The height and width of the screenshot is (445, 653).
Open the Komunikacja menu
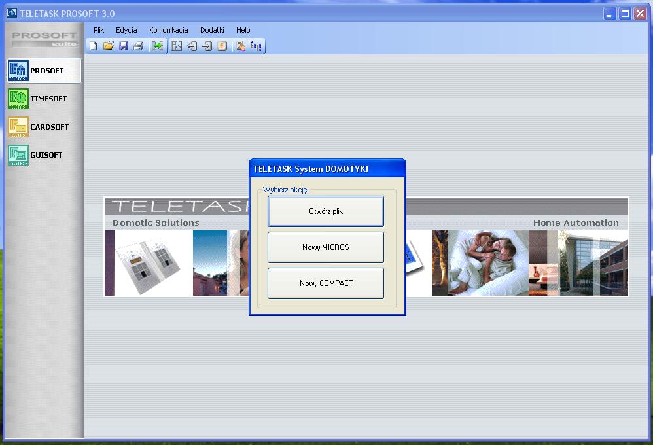(168, 30)
